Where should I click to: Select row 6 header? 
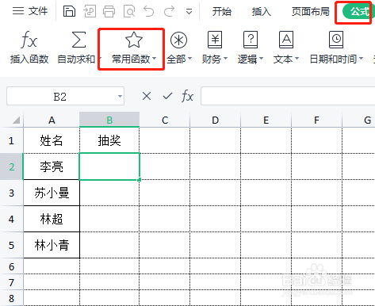(11, 266)
